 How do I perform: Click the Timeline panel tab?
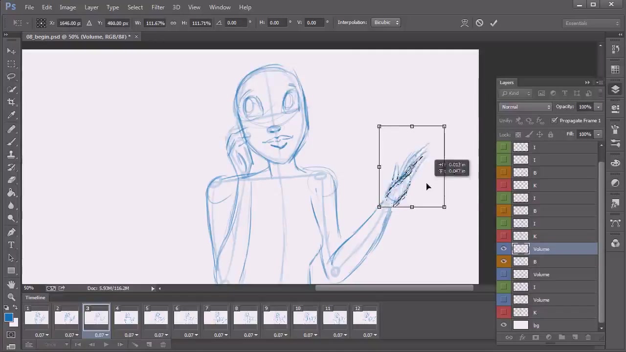tap(35, 297)
